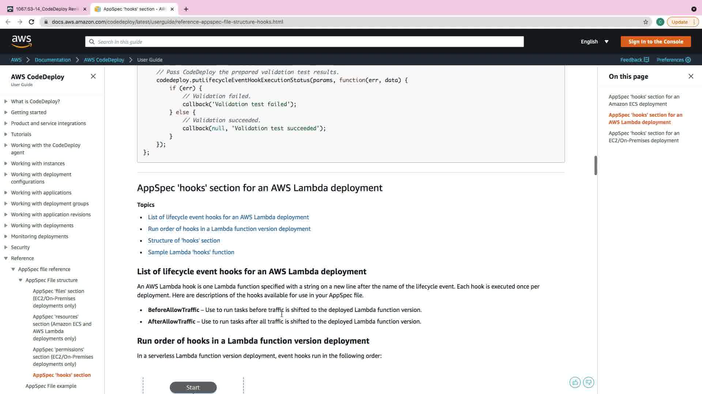The height and width of the screenshot is (394, 702).
Task: Expand the Tutorials tree section
Action: (x=6, y=134)
